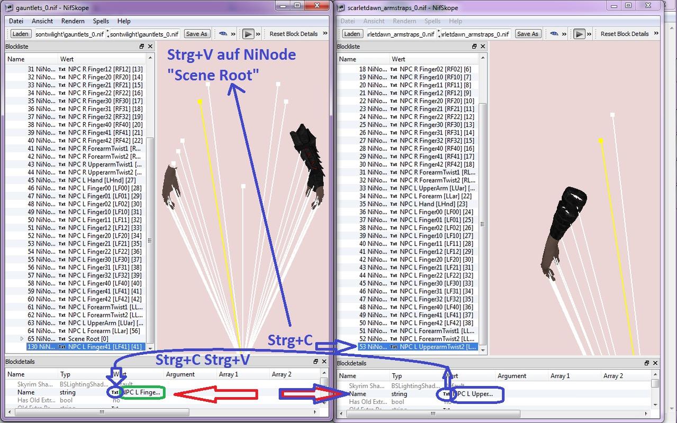Click the Txt icon beside NPC L Finge... value
This screenshot has height=423, width=677.
point(115,392)
